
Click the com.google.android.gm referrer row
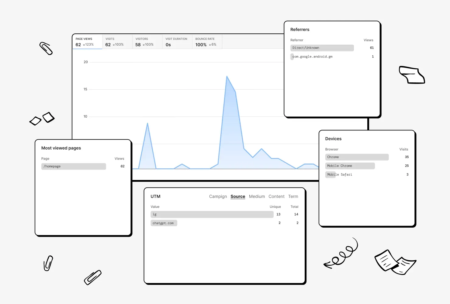coord(332,57)
